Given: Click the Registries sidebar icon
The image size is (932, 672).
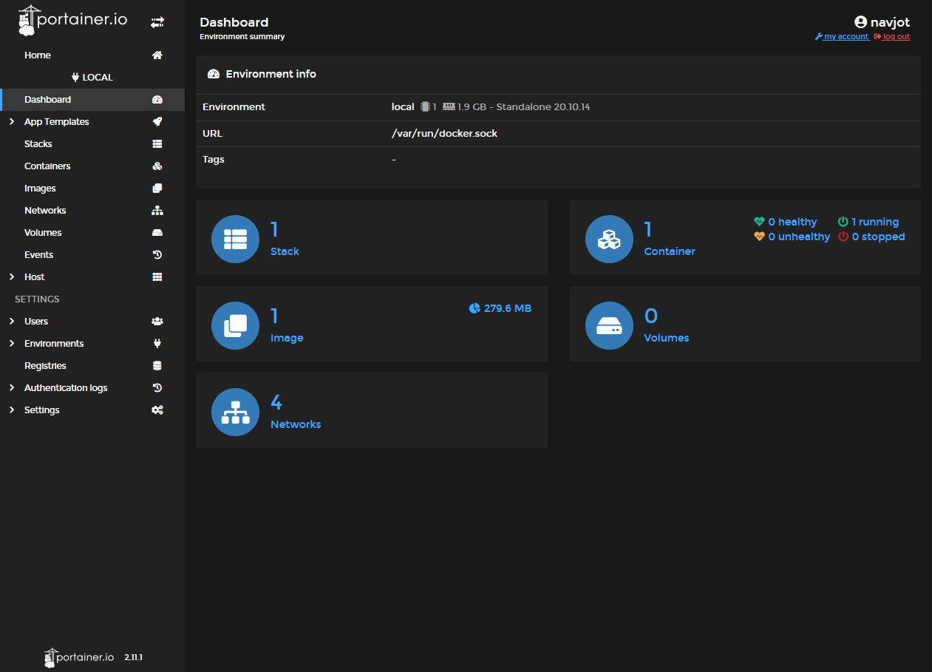Looking at the screenshot, I should (157, 365).
